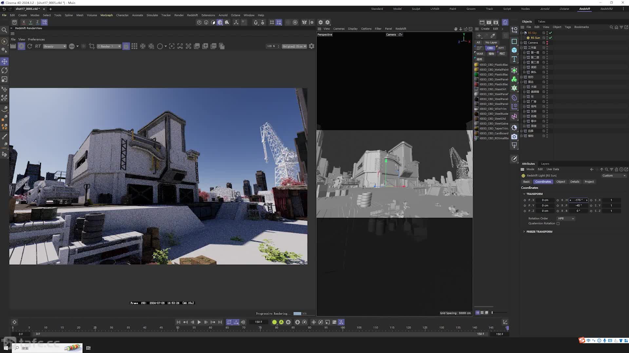629x353 pixels.
Task: Click the Objects panel search icon
Action: click(611, 27)
